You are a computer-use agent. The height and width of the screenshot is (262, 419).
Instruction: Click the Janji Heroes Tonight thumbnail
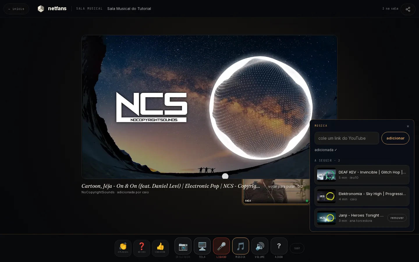(x=326, y=218)
